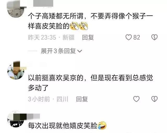Open the second commenter's profile avatar
Screen dimensions: 167x133
16,71
